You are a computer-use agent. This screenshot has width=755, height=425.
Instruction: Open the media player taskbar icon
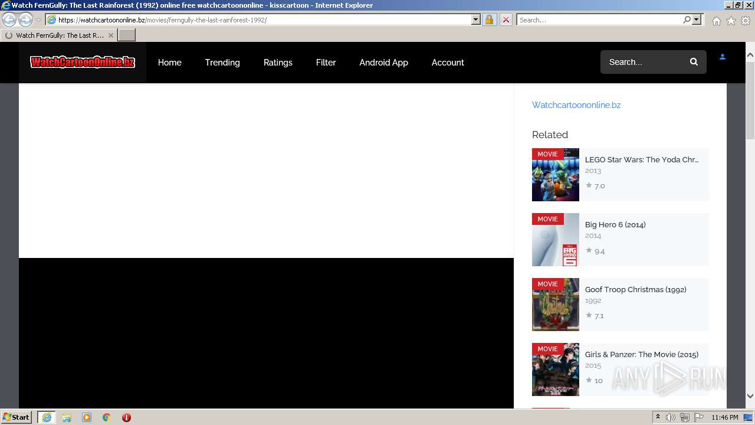pyautogui.click(x=87, y=417)
